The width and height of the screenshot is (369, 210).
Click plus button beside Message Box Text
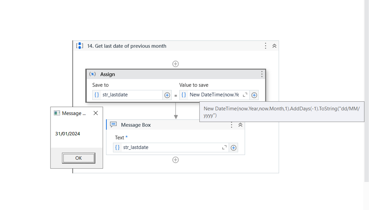click(234, 147)
